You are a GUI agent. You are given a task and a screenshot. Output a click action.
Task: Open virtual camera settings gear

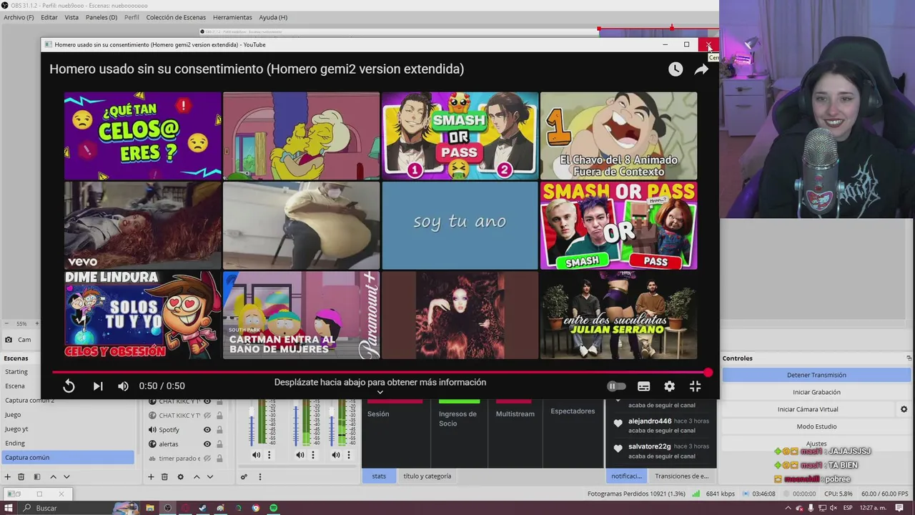click(x=904, y=409)
